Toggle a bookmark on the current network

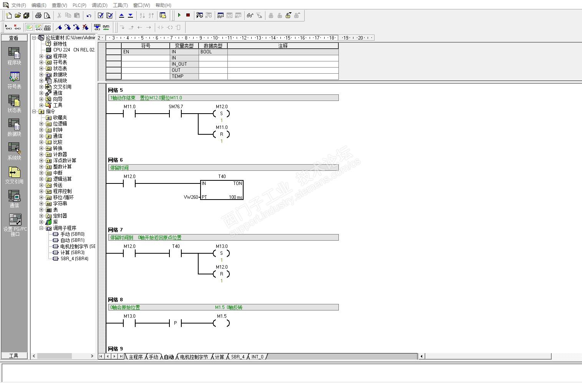(59, 27)
